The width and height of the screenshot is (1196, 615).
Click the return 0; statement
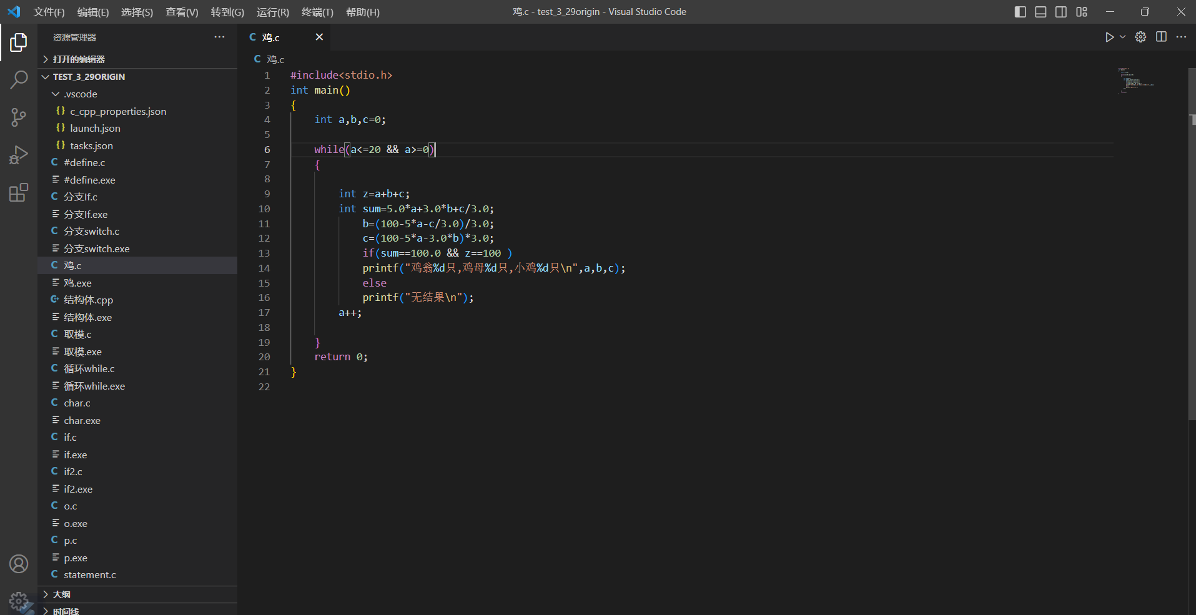[x=341, y=357]
